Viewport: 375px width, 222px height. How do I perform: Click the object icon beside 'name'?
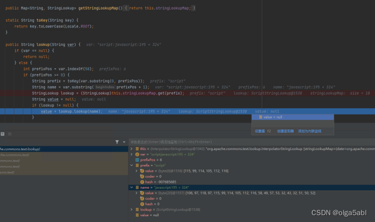[x=138, y=187]
